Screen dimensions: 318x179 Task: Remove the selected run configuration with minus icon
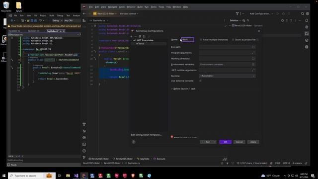pos(136,36)
